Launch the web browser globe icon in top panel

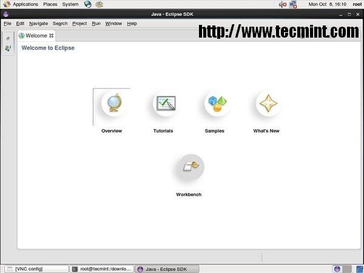87,4
